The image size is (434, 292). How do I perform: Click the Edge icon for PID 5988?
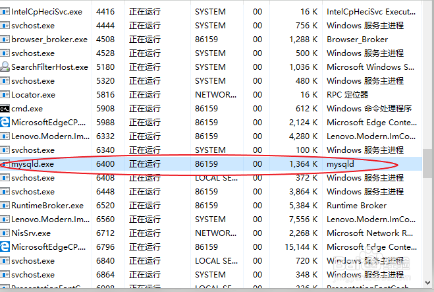(x=5, y=122)
